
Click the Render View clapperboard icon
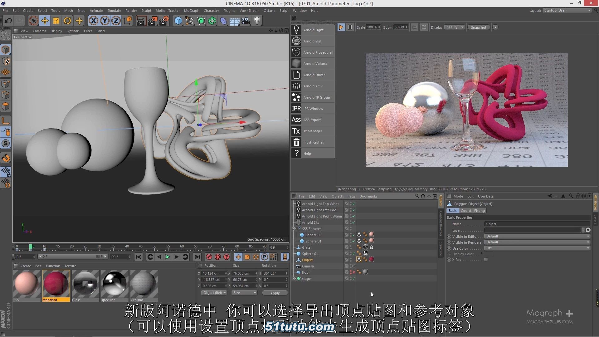click(x=141, y=21)
